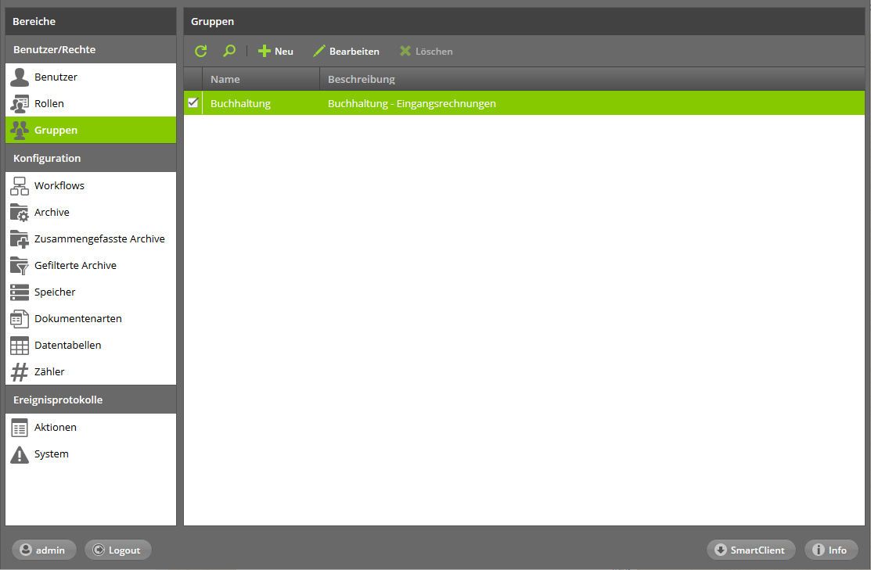Open the Speicher entry

(x=91, y=292)
